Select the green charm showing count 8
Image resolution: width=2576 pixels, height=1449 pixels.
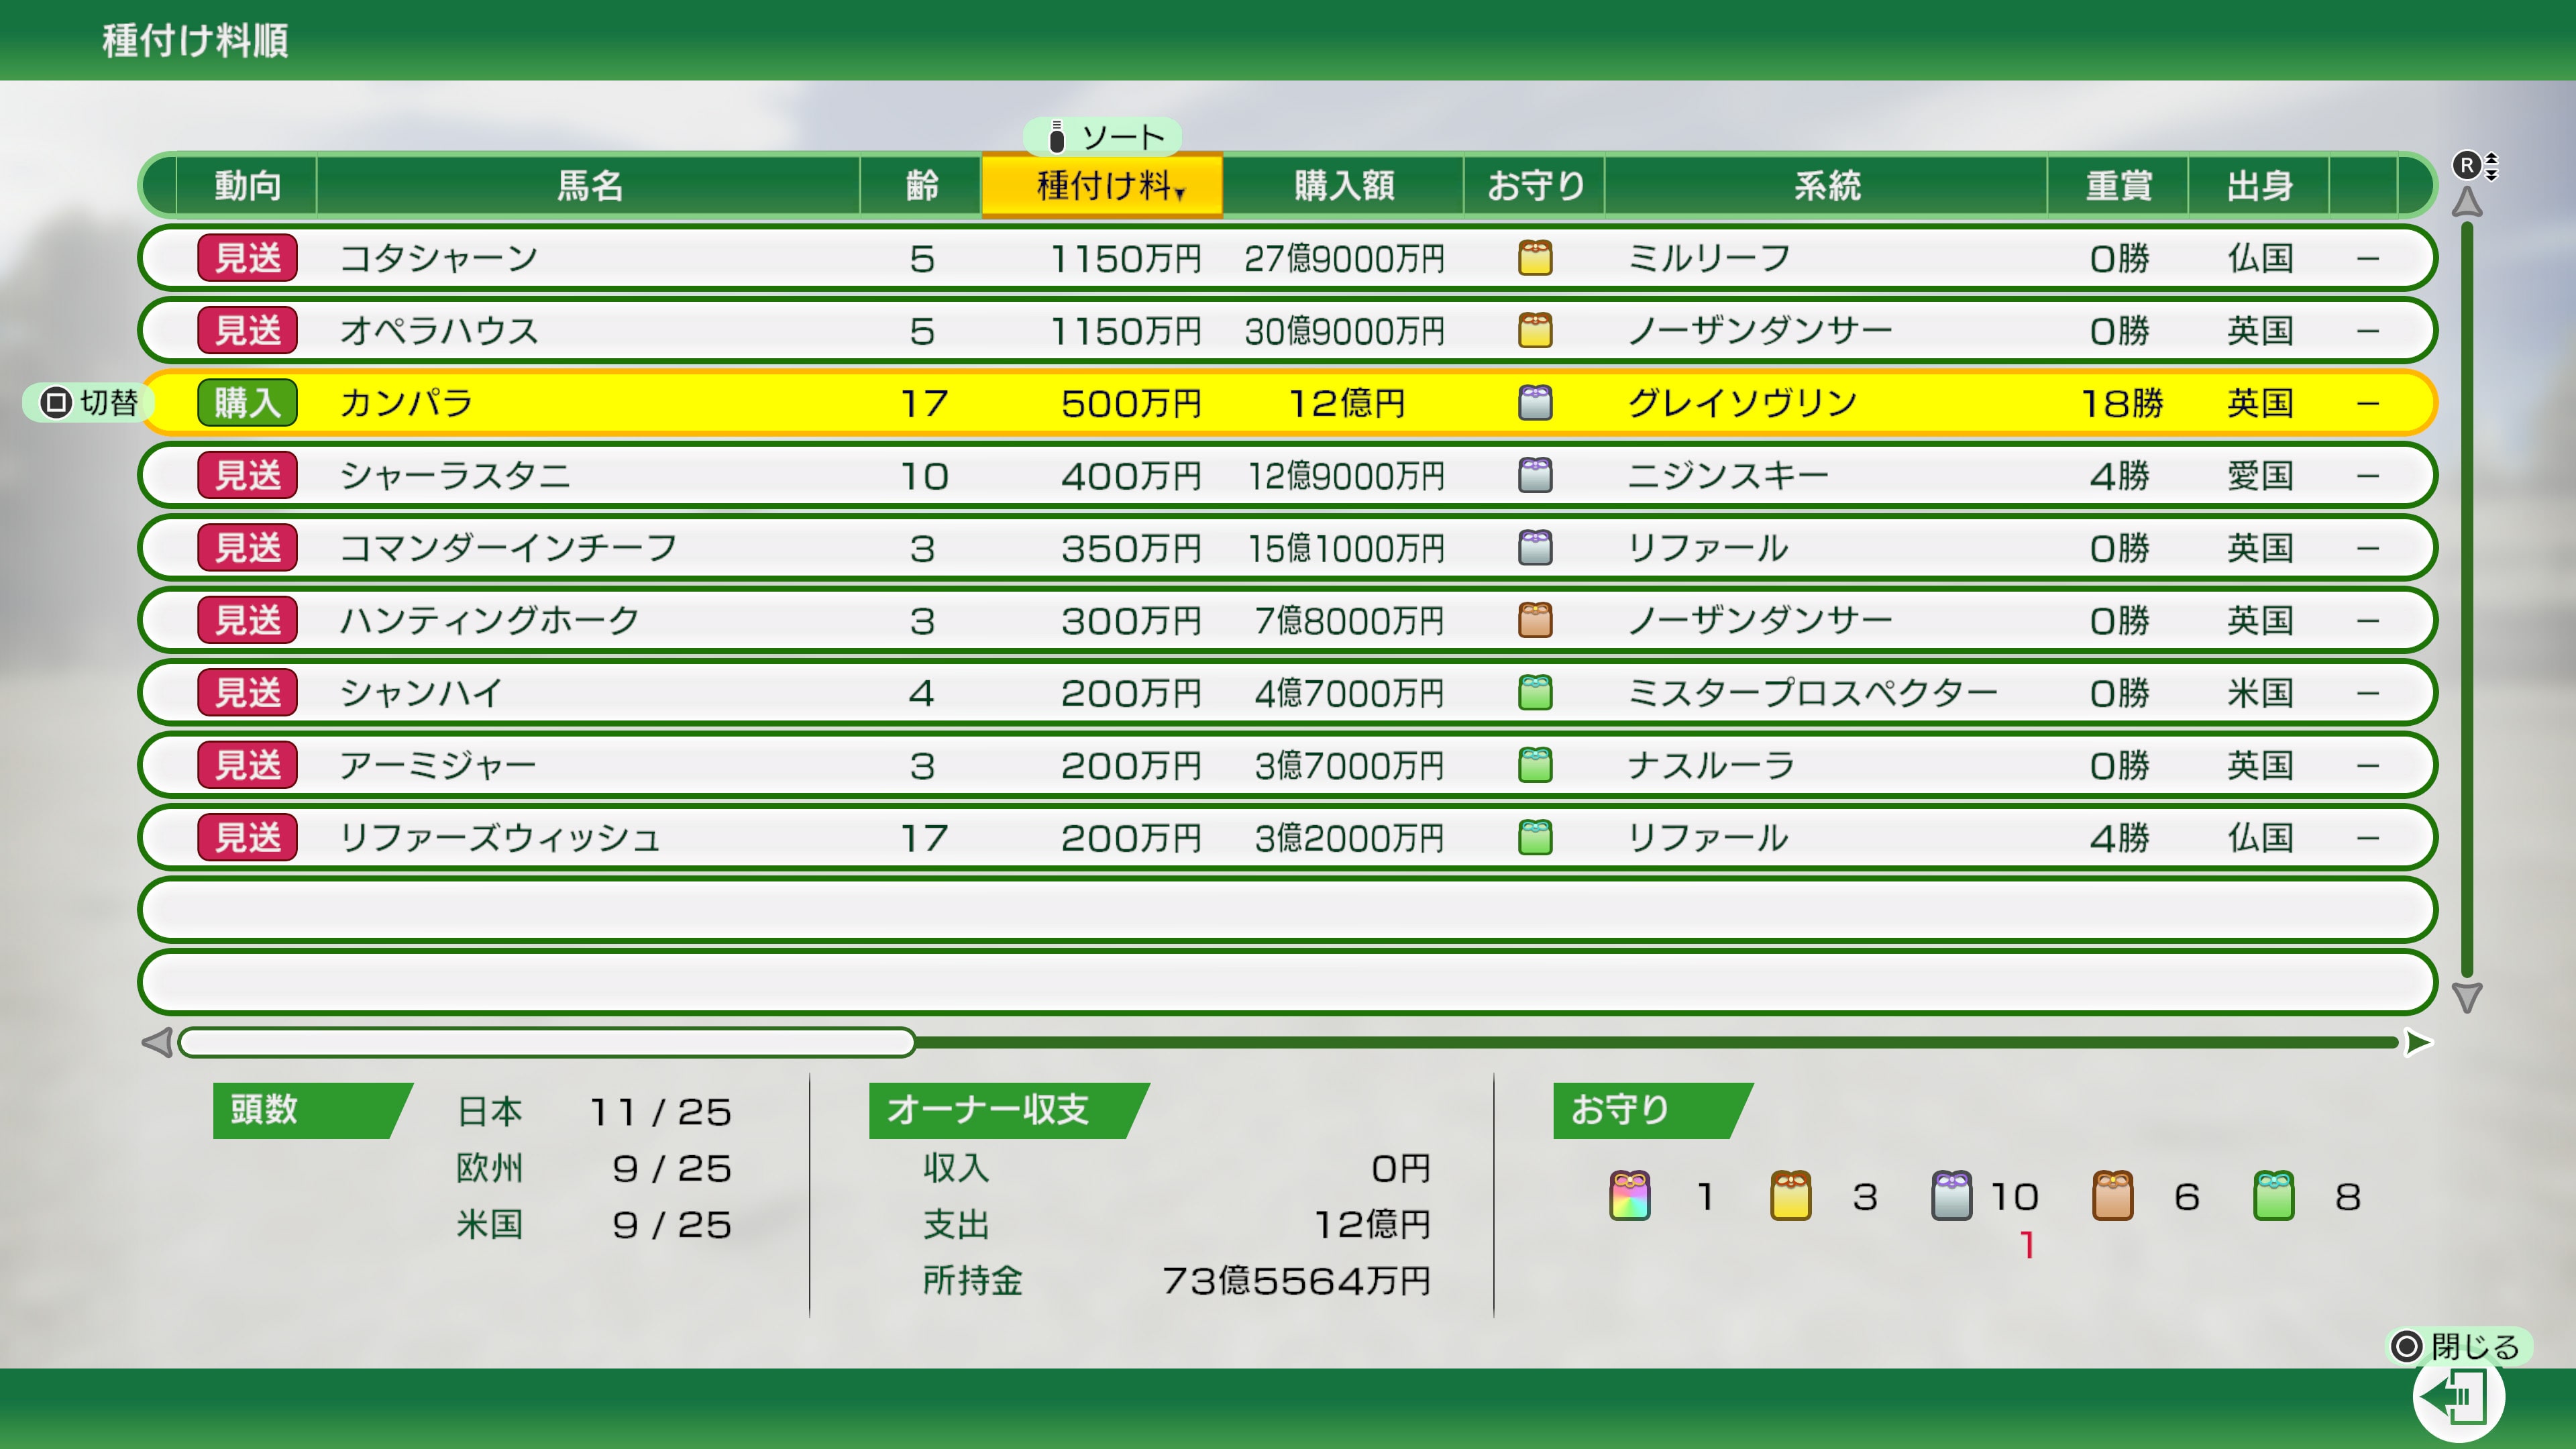pos(2275,1196)
